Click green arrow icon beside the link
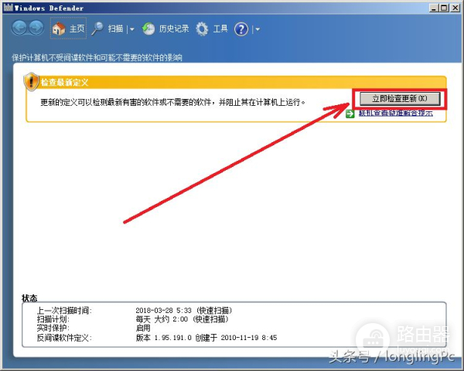This screenshot has height=371, width=464. coord(350,114)
